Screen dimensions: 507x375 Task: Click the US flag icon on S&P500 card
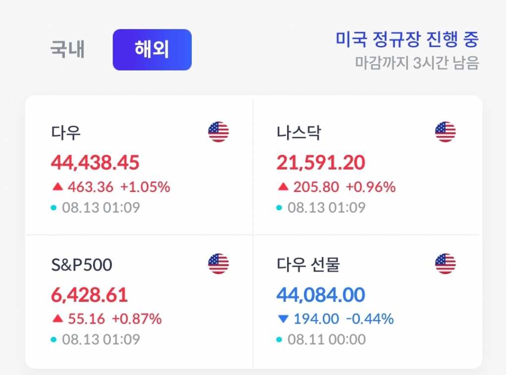coord(218,264)
